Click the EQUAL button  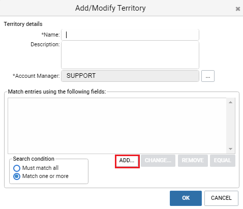(223, 161)
